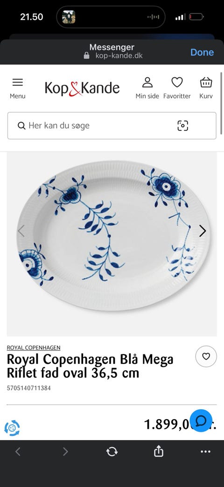Open Favoritter heart icon in header
Screen dimensions: 224x487
tap(177, 82)
